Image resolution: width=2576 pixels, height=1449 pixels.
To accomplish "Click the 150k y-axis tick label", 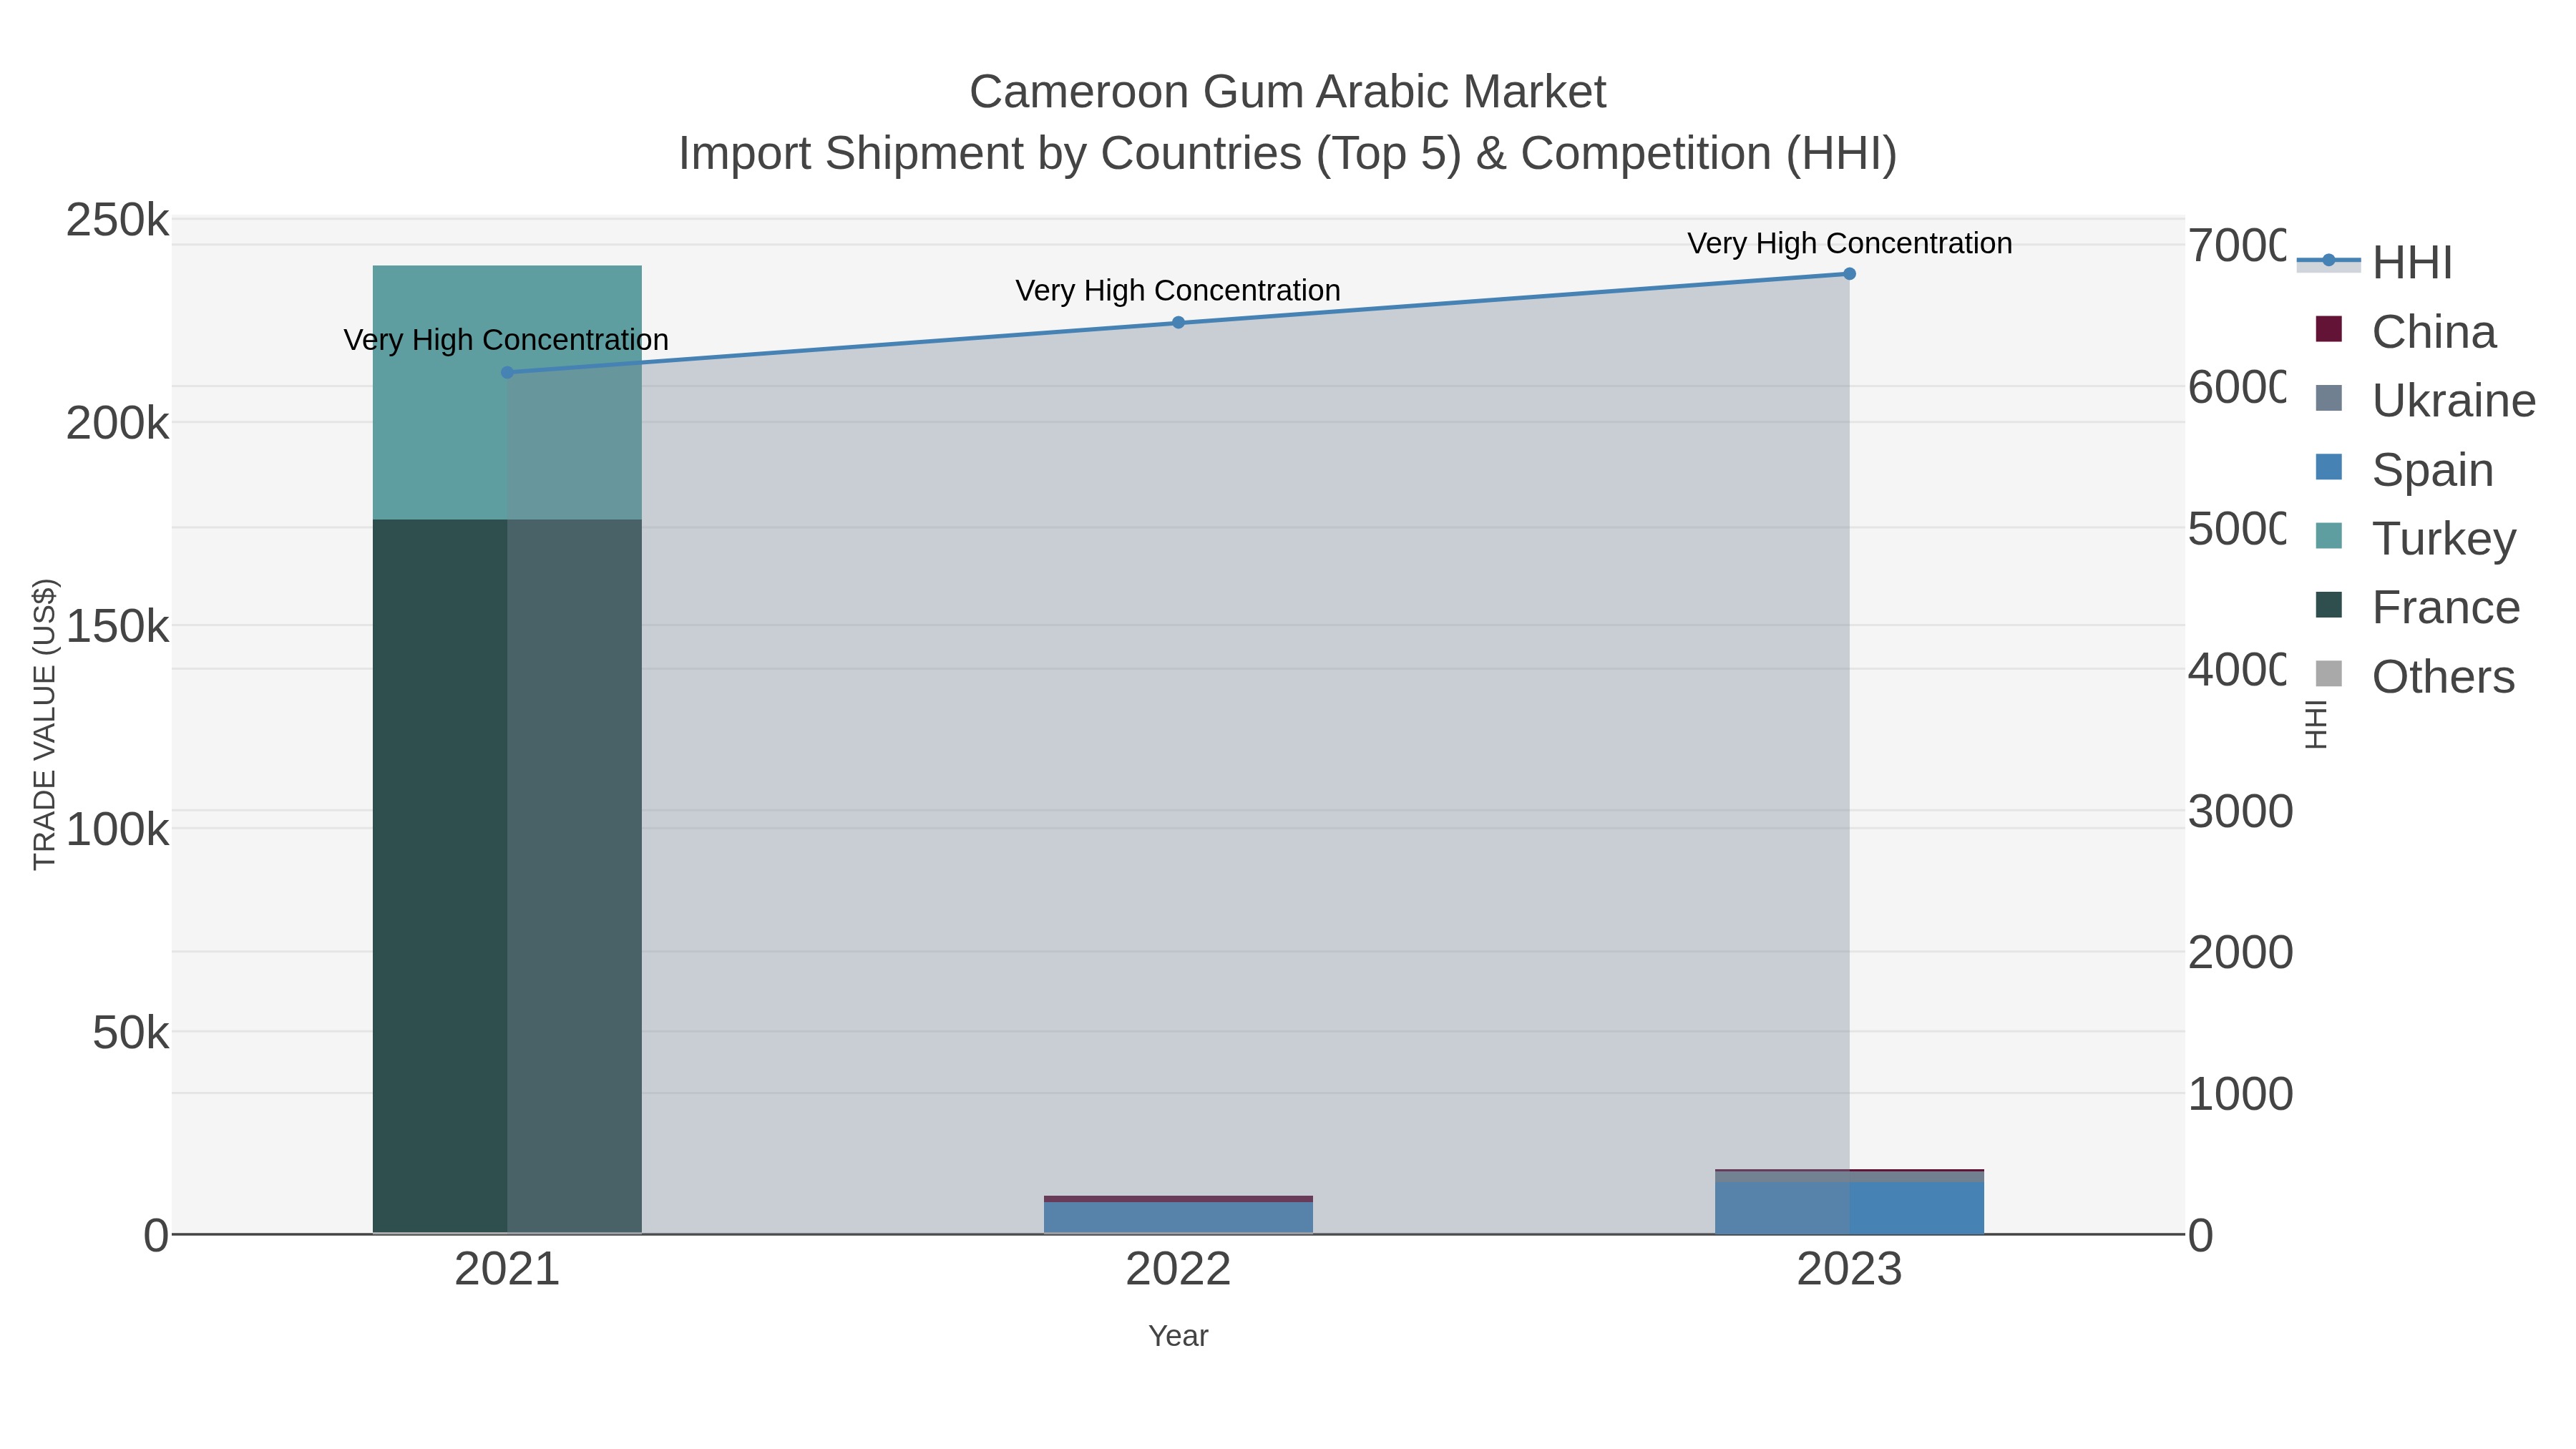I will pos(117,627).
